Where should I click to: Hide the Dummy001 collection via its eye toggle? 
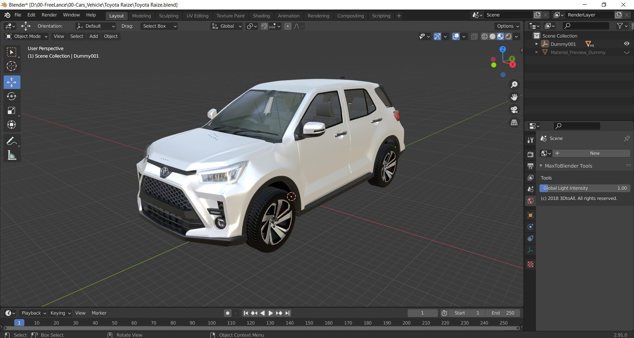627,43
